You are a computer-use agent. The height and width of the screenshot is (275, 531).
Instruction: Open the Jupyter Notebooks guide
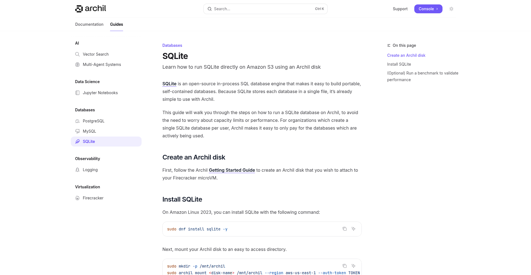coord(100,93)
